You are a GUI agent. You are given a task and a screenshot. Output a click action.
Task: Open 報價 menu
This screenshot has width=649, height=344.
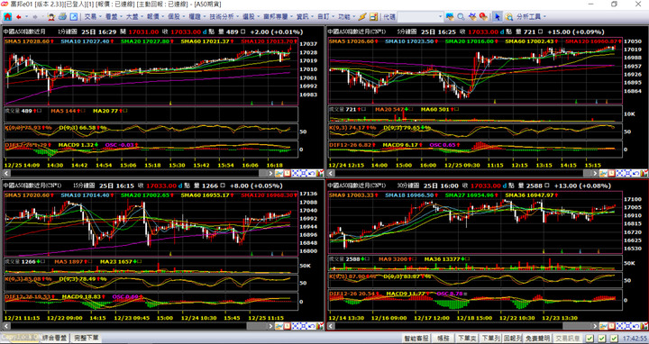[153, 17]
